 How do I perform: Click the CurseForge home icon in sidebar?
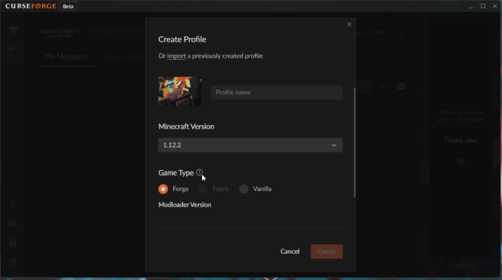pyautogui.click(x=13, y=30)
